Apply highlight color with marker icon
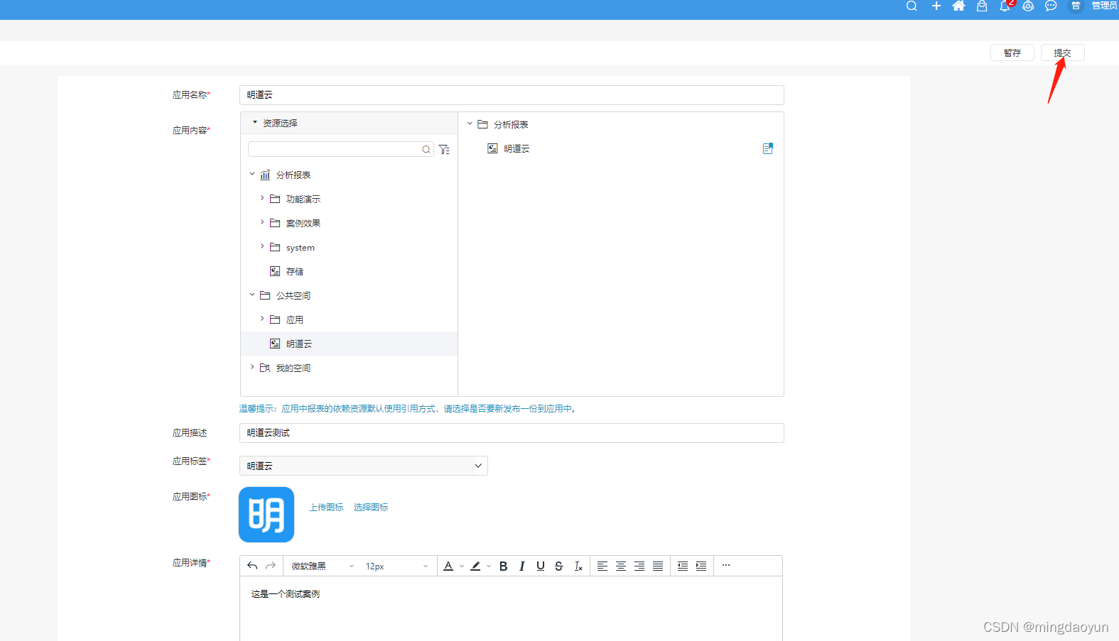Viewport: 1119px width, 641px height. coord(475,566)
